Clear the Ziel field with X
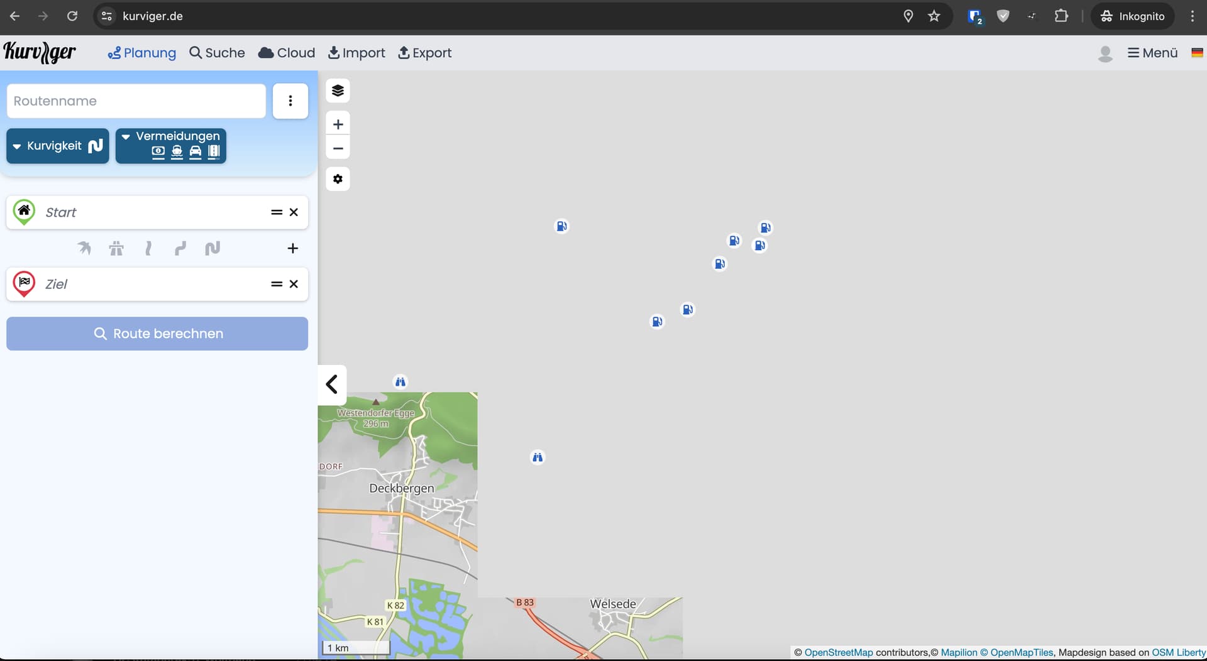The height and width of the screenshot is (661, 1207). click(x=294, y=284)
